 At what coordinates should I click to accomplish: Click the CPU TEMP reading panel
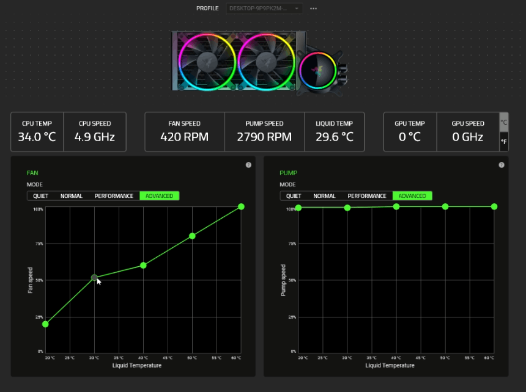pyautogui.click(x=37, y=131)
